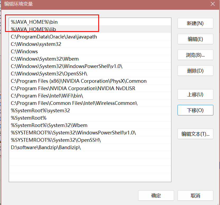Image resolution: width=220 pixels, height=205 pixels.
Task: Move entry up with 上移(U)
Action: 195,94
